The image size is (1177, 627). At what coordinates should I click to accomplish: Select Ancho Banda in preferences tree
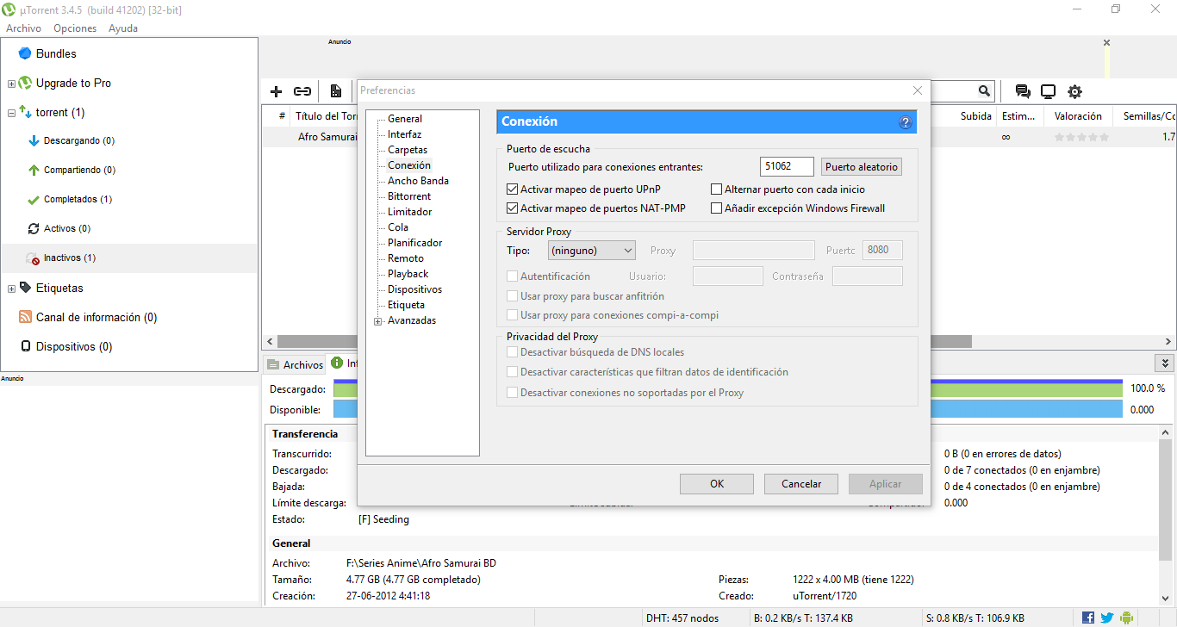pyautogui.click(x=418, y=181)
